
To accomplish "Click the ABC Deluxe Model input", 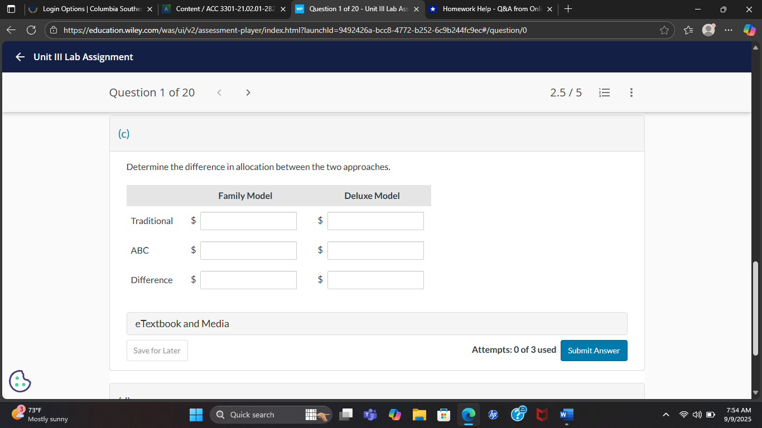I will click(x=375, y=250).
